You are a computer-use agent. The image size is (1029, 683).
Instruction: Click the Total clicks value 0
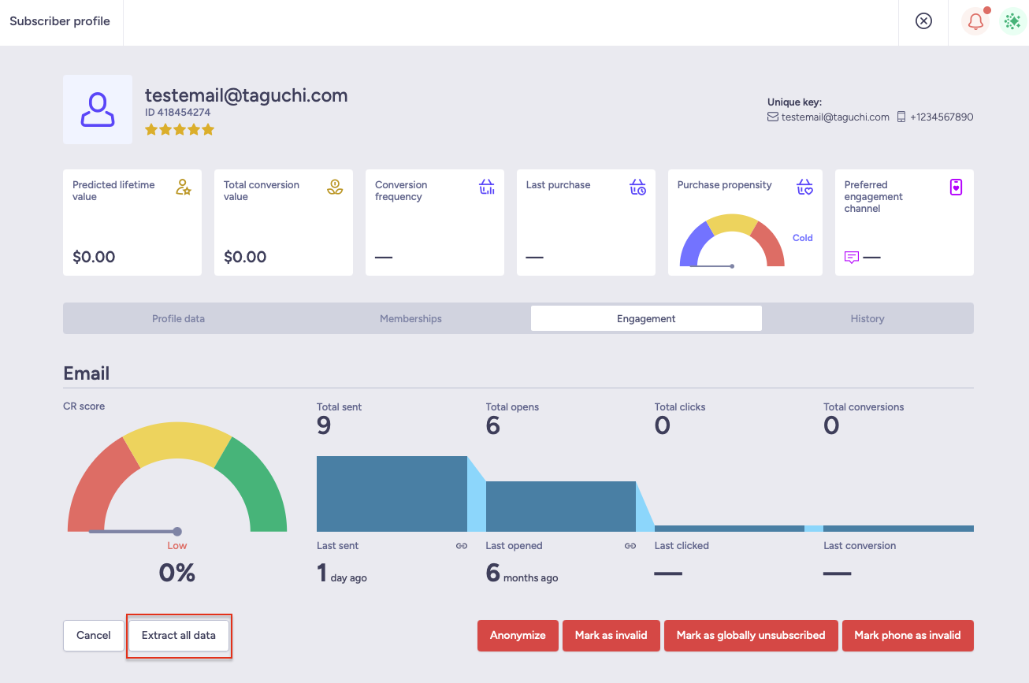tap(663, 426)
